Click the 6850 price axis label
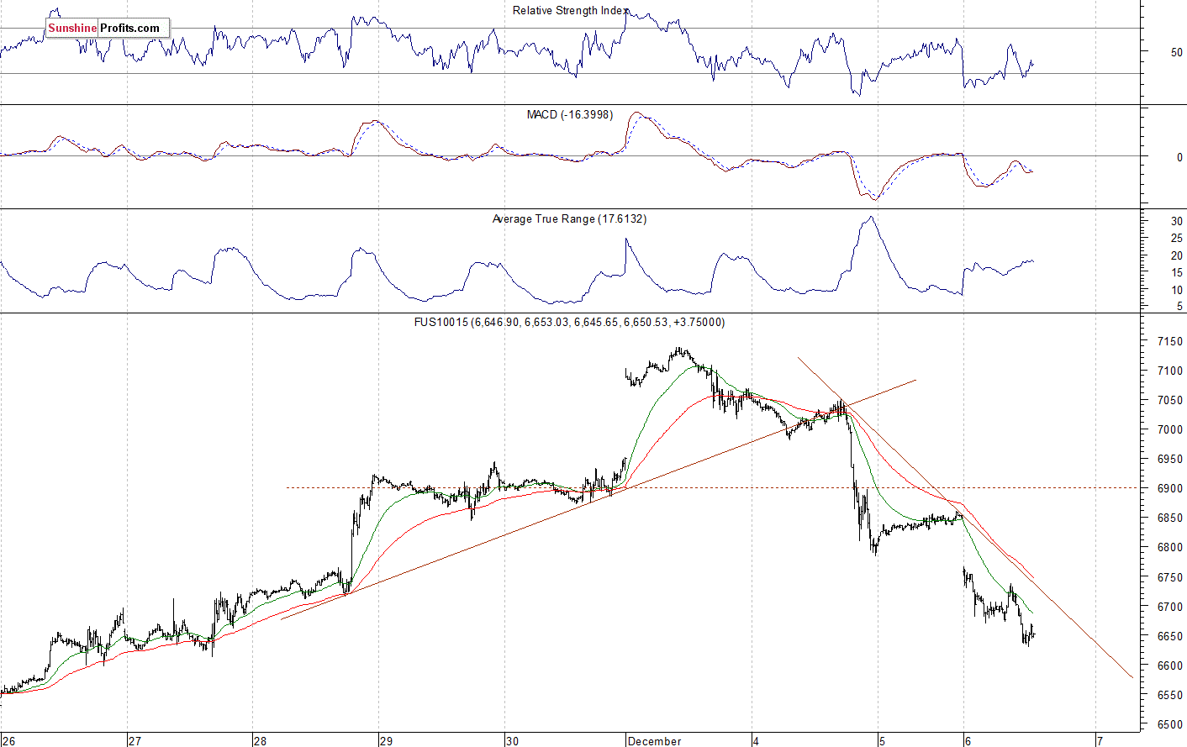Viewport: 1187px width, 747px height. 1169,518
